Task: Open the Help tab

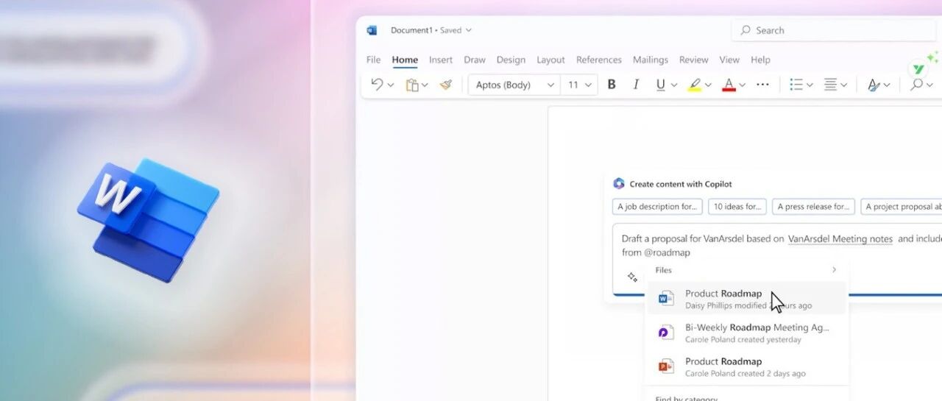Action: point(760,60)
